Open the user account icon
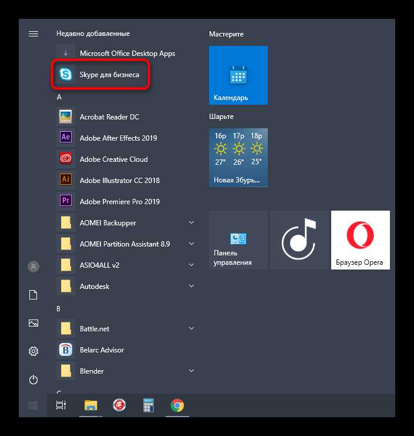 [33, 267]
